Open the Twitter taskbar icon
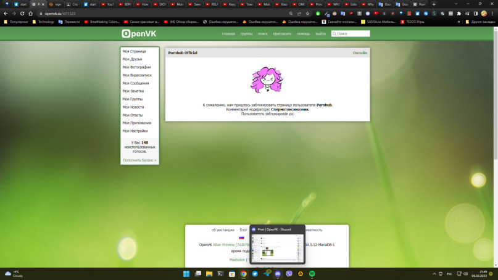 click(x=255, y=274)
